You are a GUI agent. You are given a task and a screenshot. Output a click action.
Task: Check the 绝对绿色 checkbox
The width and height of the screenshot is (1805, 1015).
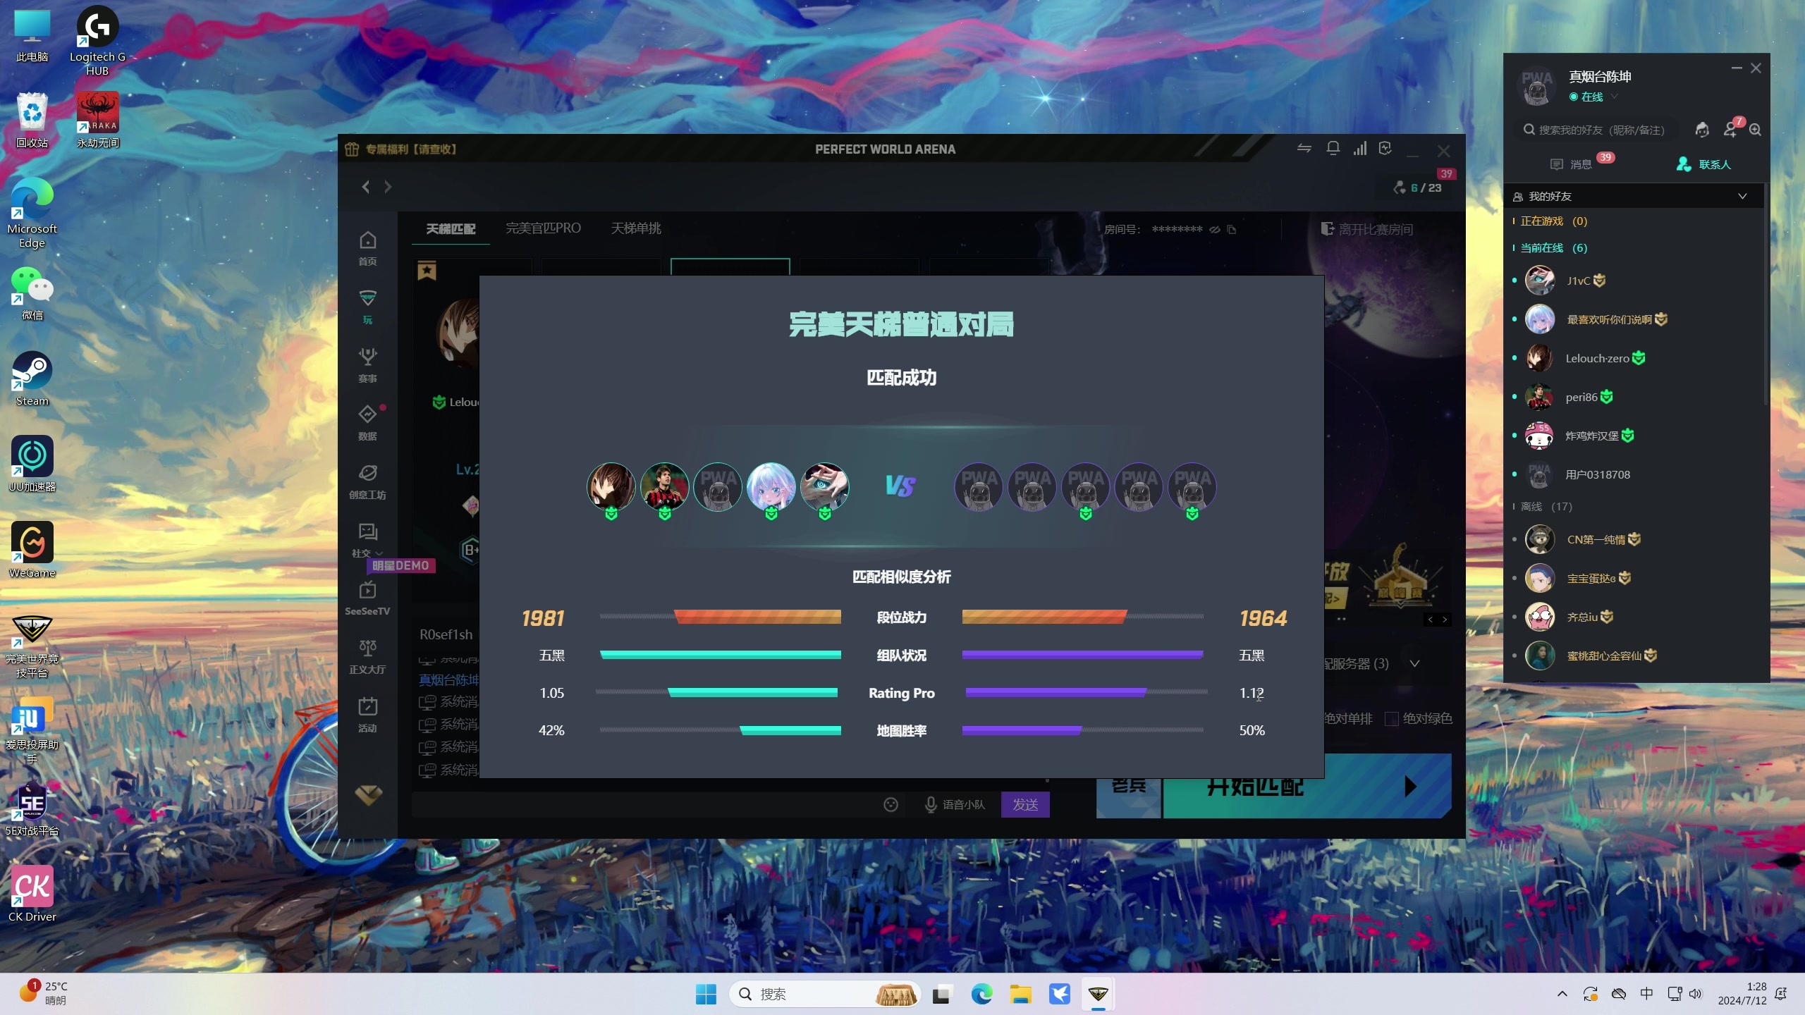point(1391,719)
